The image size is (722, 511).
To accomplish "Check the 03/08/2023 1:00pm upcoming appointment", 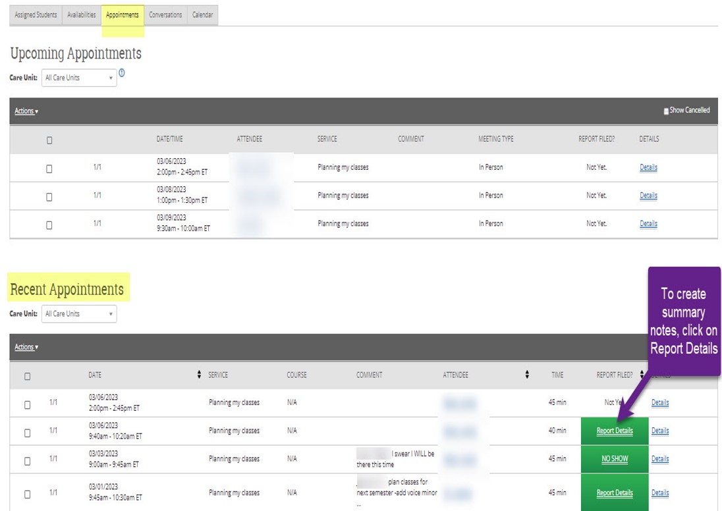I will coord(49,196).
